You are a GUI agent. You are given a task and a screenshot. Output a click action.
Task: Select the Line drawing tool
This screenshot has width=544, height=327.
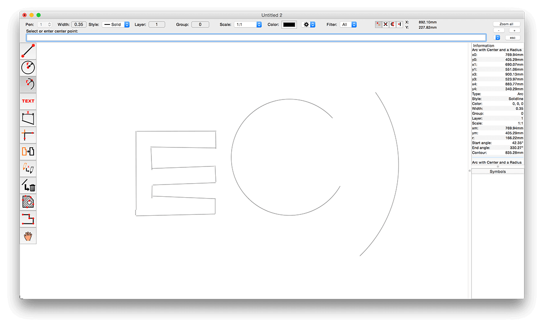click(28, 51)
